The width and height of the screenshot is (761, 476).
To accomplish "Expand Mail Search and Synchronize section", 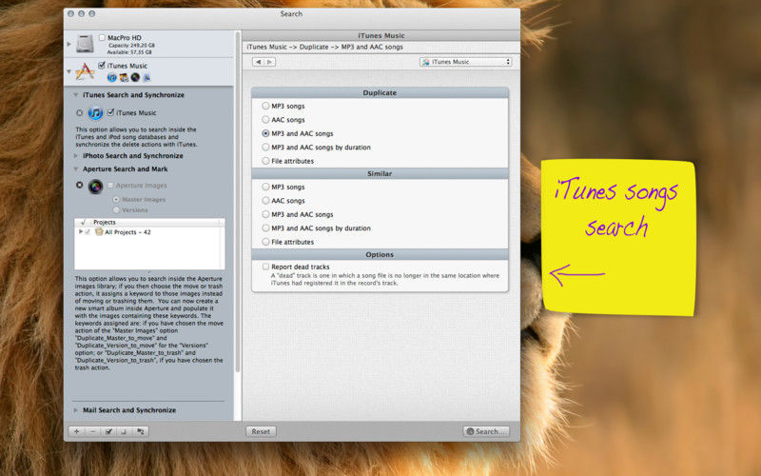I will [76, 410].
